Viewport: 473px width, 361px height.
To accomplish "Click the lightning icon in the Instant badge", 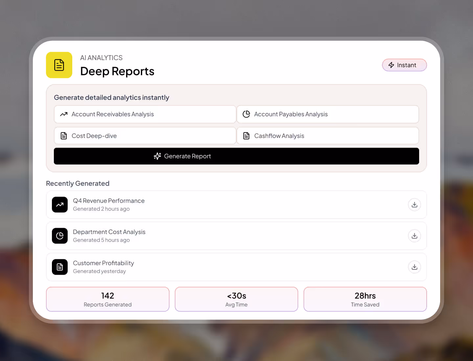I will pyautogui.click(x=391, y=65).
